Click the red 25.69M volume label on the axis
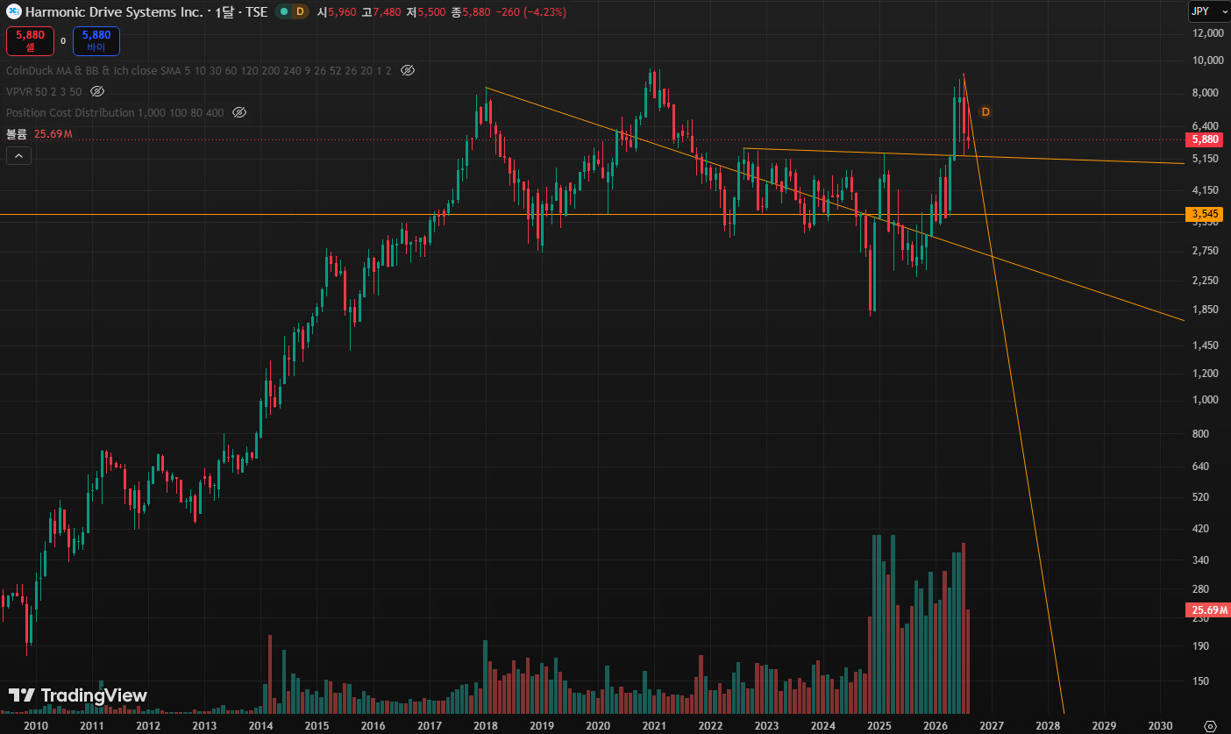1231x734 pixels. point(1207,610)
